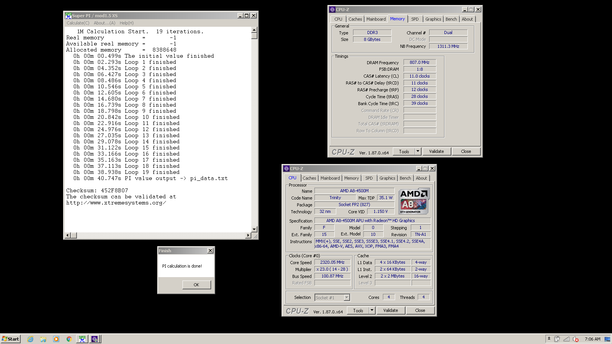Screen dimensions: 612x344
Task: Select the Bench tab in the memory CPU-Z window
Action: click(x=451, y=19)
